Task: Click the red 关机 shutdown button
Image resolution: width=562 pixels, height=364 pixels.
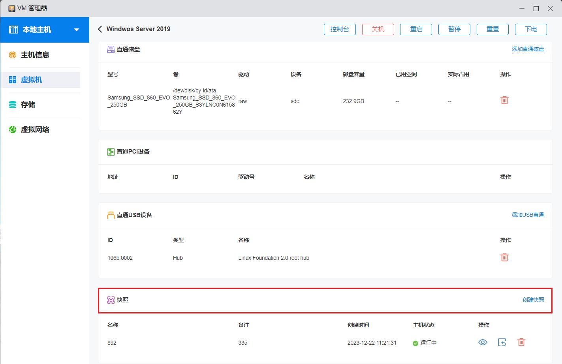Action: pos(378,29)
